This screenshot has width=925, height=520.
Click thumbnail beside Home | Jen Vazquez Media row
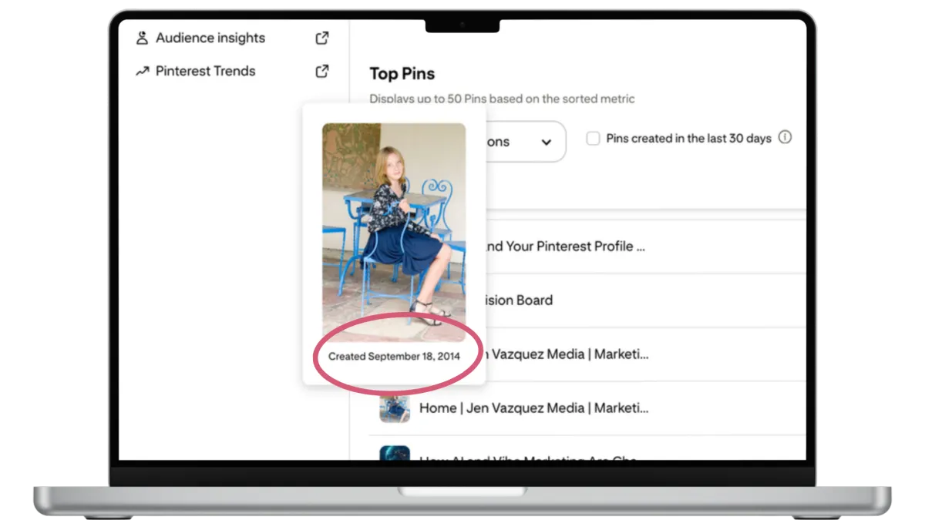pos(394,408)
